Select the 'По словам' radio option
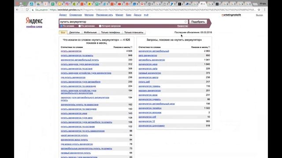Viewport: 282px width, 158px height. pyautogui.click(x=61, y=26)
